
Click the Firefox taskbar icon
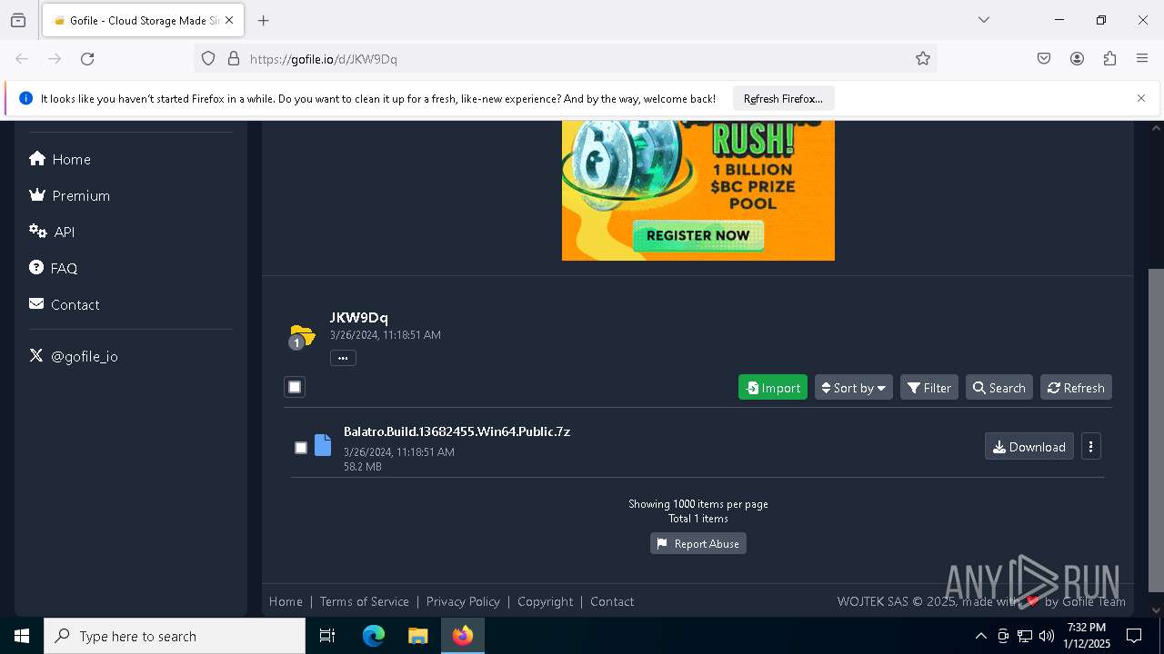point(463,636)
